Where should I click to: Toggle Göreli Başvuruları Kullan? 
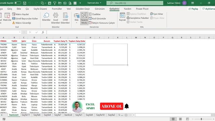[x=25, y=18]
